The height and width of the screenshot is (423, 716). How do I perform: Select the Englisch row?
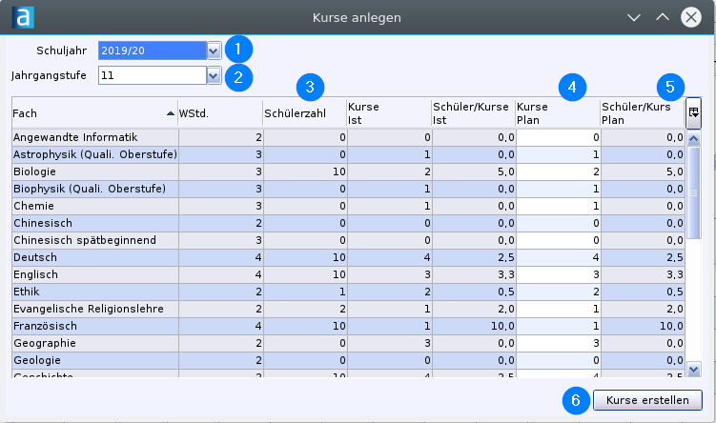(x=348, y=274)
